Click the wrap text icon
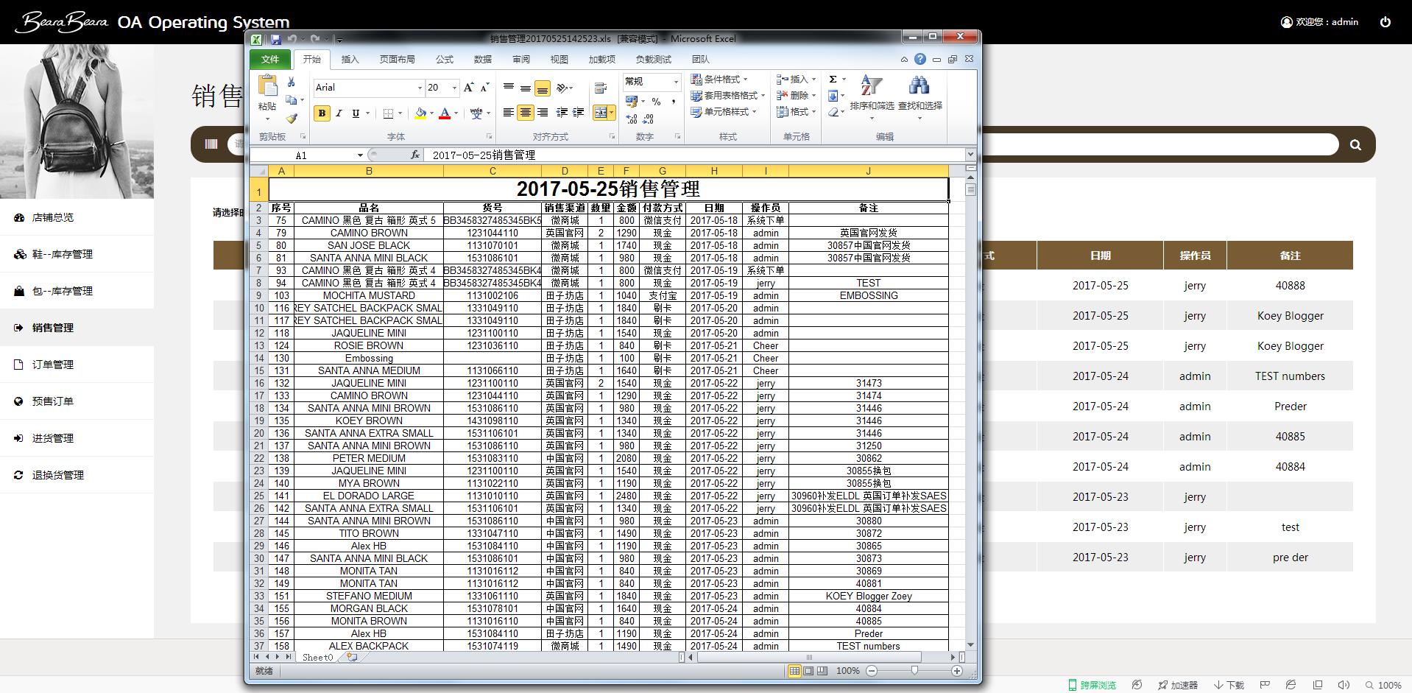The width and height of the screenshot is (1412, 693). point(601,88)
